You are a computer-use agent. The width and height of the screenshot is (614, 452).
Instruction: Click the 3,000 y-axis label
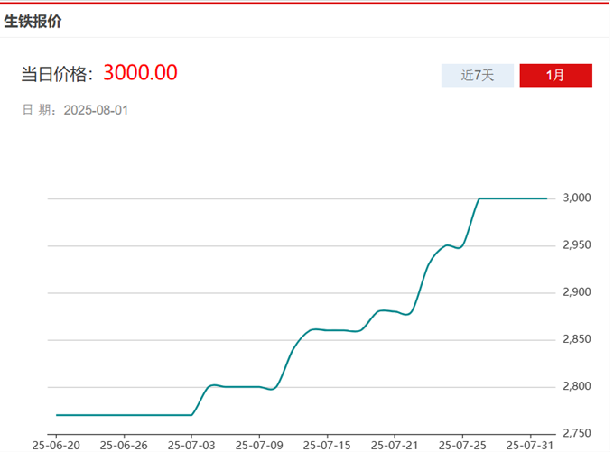tap(577, 198)
